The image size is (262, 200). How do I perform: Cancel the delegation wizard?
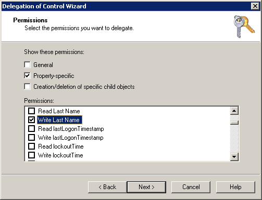191,187
